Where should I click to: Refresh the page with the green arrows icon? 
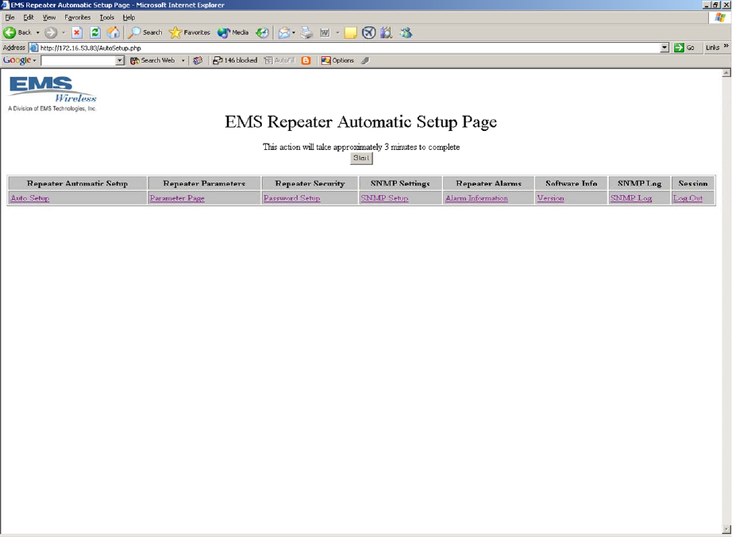point(95,33)
